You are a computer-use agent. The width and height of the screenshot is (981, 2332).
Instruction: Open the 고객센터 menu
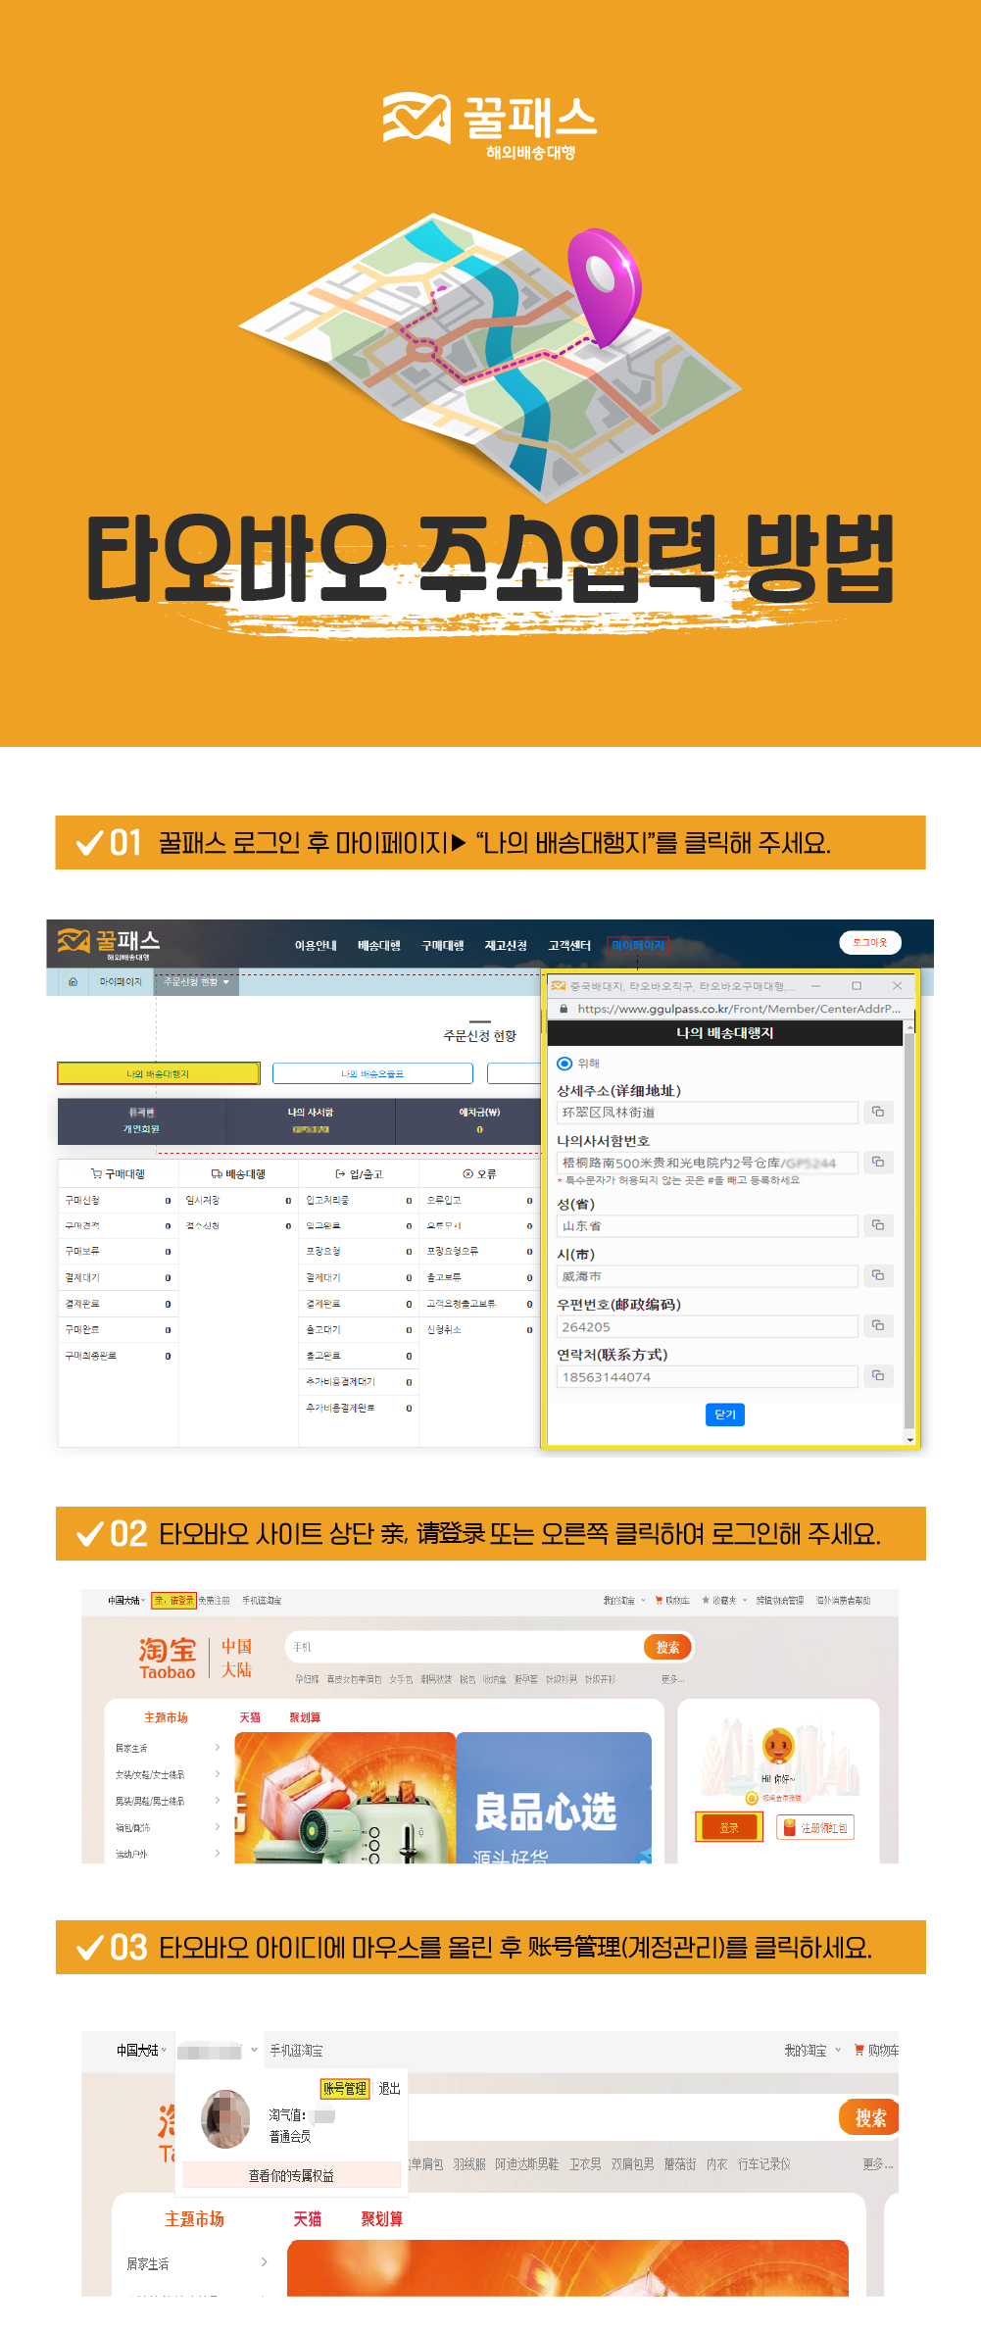[x=569, y=946]
